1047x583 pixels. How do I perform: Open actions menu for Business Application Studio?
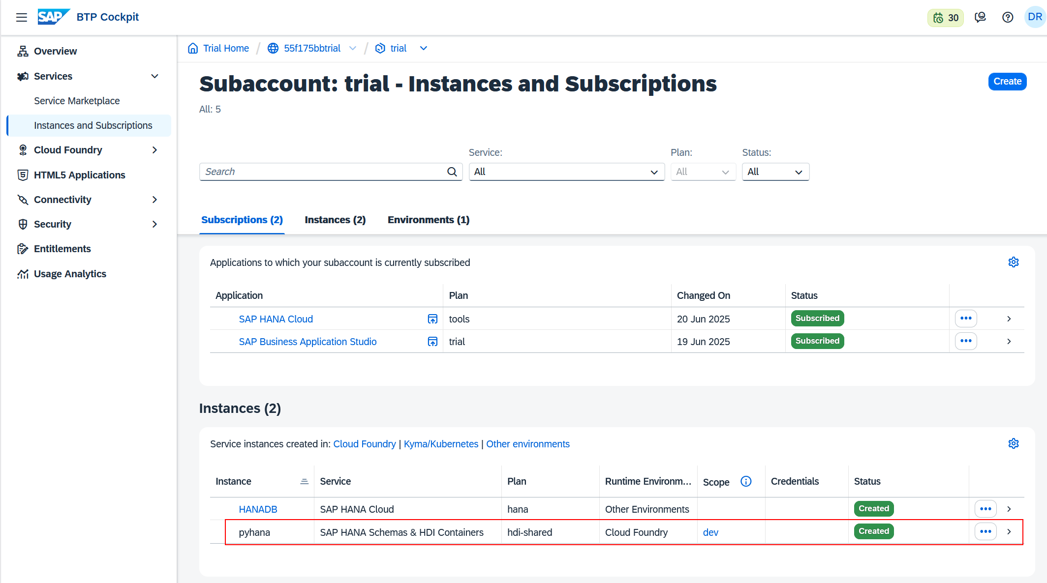966,341
